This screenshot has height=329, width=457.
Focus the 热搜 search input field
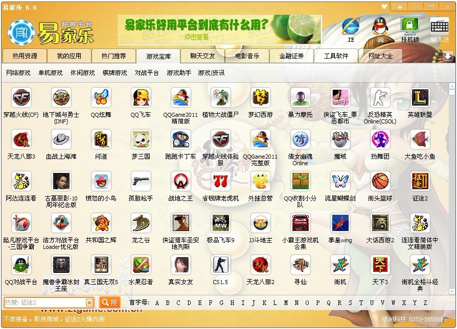click(45, 302)
